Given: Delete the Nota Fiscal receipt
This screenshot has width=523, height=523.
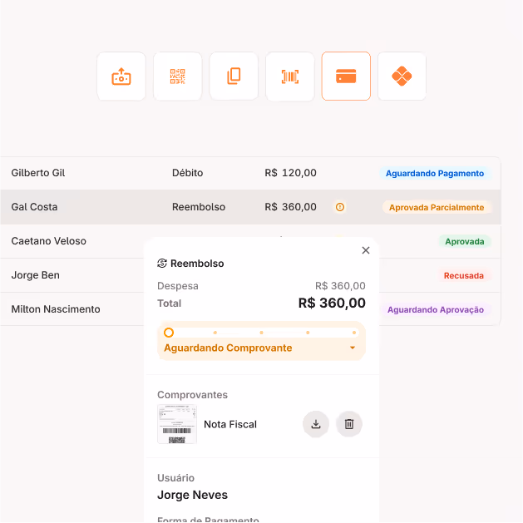Looking at the screenshot, I should pos(349,424).
